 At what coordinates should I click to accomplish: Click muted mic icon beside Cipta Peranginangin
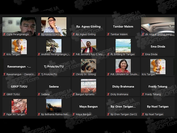4,34
